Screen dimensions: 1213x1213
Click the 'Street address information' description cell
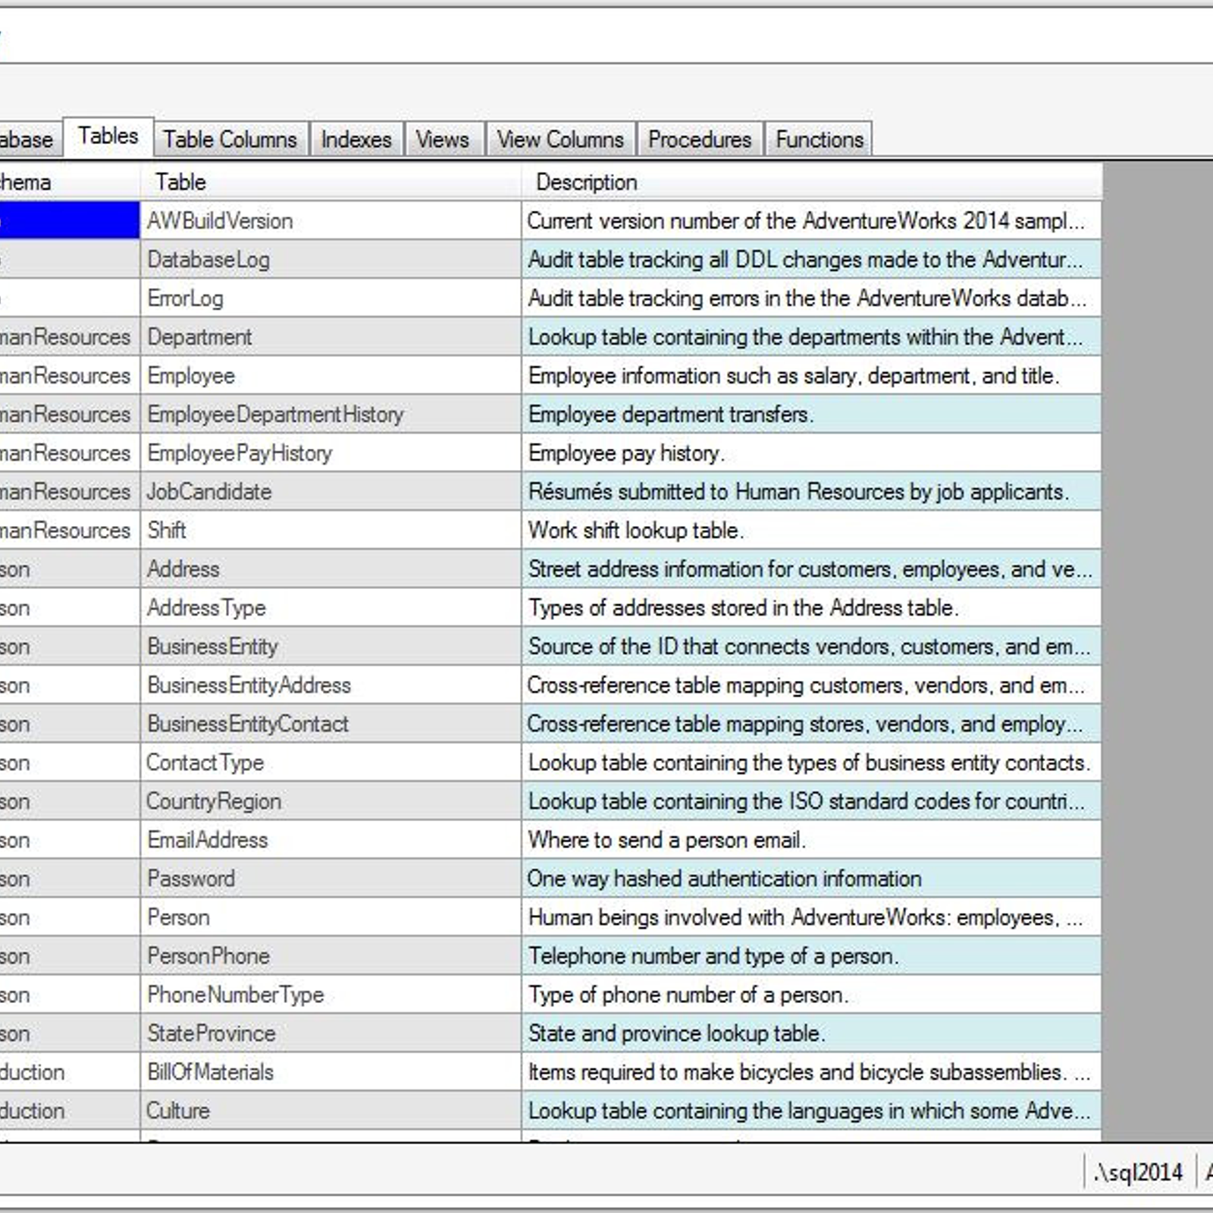[x=811, y=569]
